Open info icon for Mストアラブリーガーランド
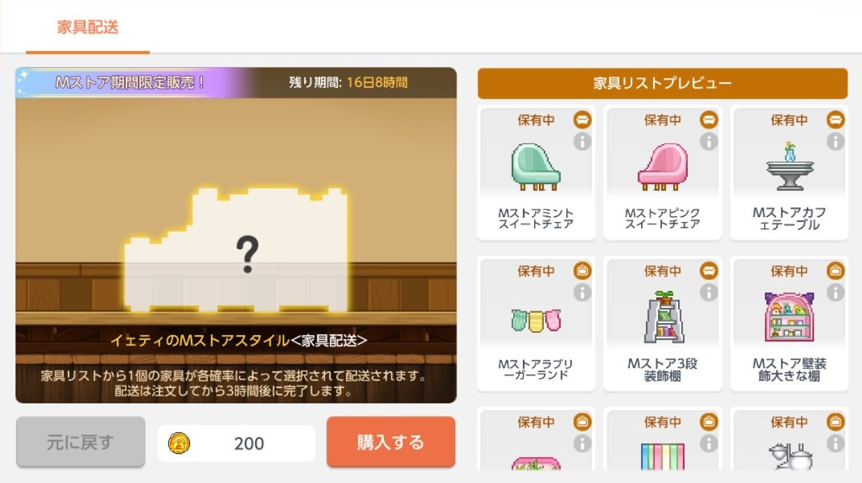Screen dimensions: 862x483 point(582,292)
